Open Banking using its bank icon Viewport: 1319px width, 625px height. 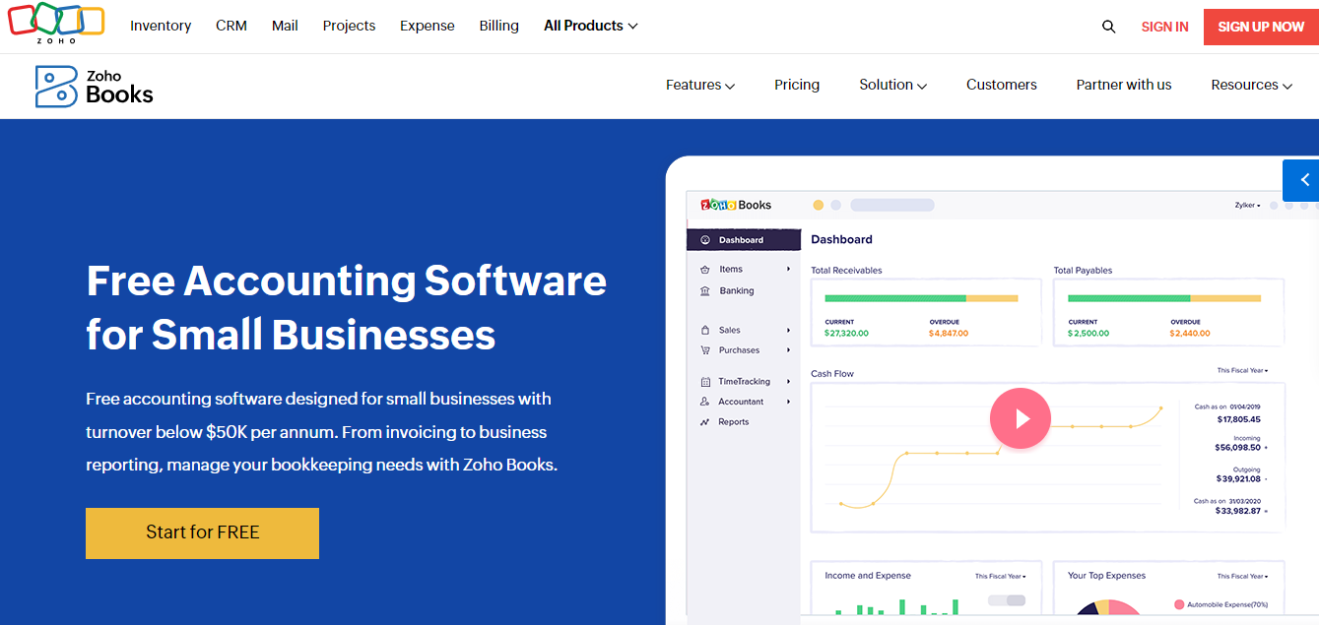point(705,290)
